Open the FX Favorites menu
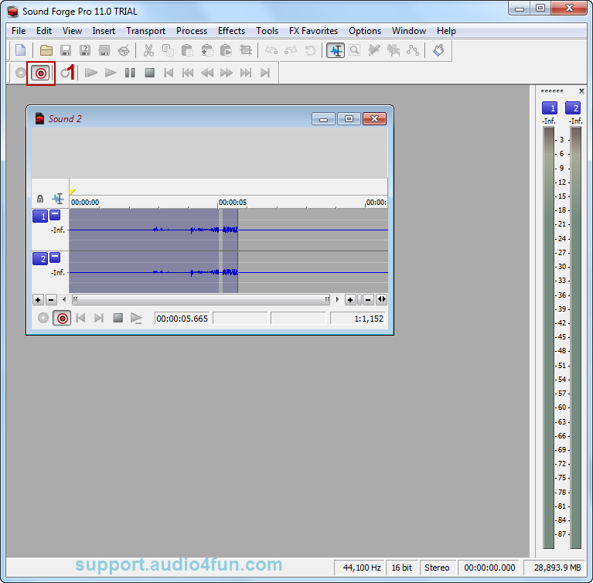The height and width of the screenshot is (583, 593). 313,31
